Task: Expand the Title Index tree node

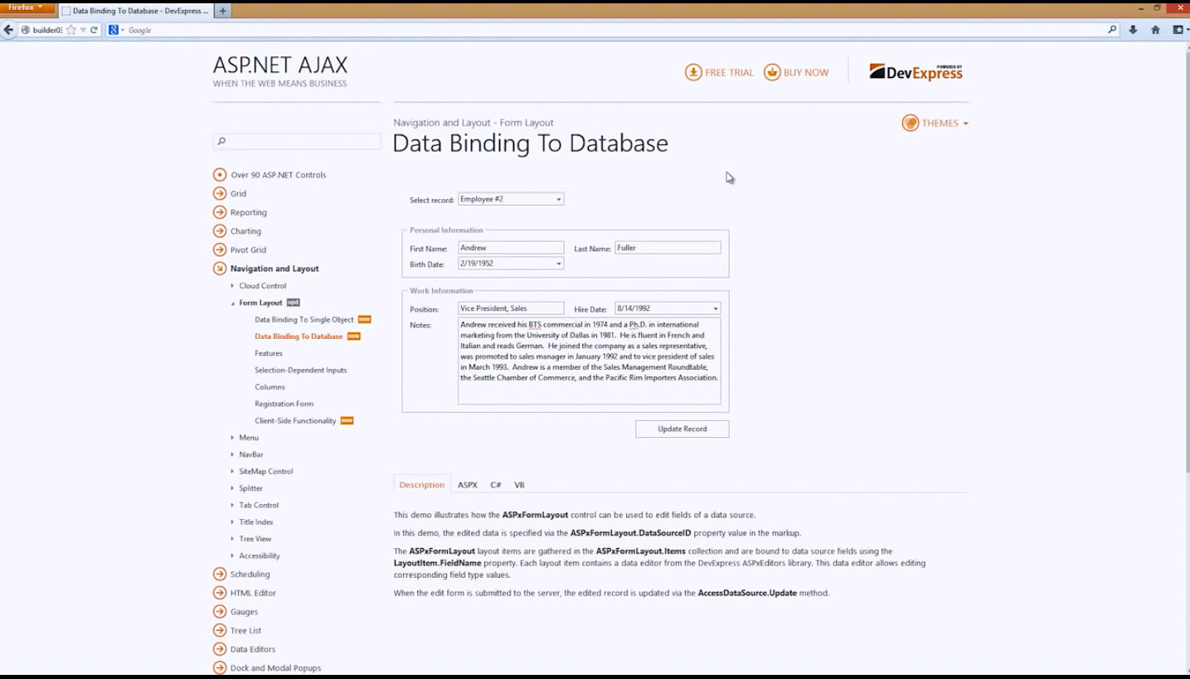Action: [232, 522]
